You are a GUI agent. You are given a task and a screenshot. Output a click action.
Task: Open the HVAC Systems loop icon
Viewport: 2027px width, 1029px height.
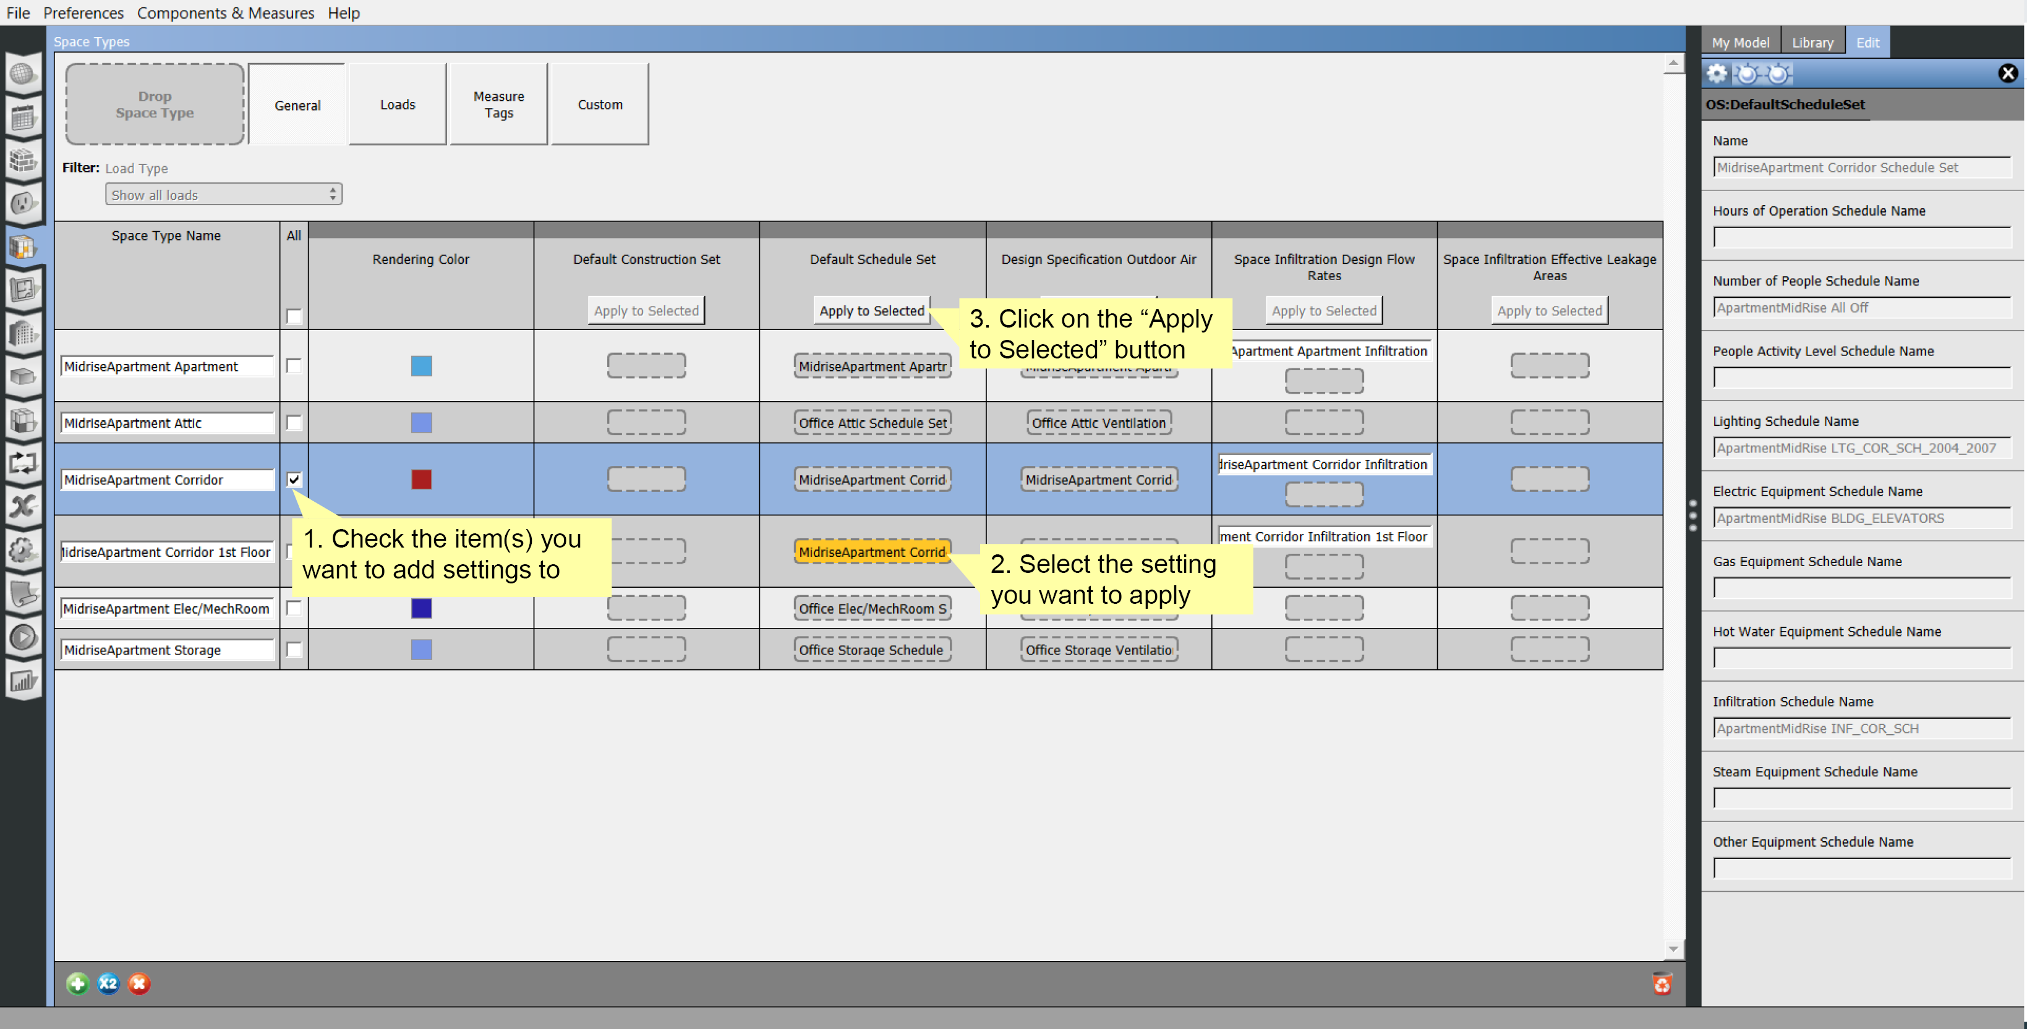point(23,462)
